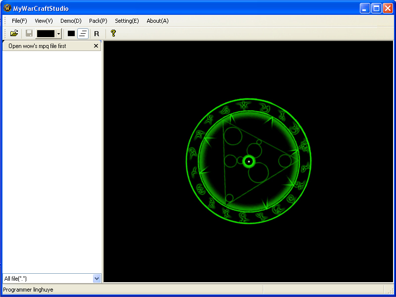Click the black color swatch in the toolbar
The height and width of the screenshot is (297, 396).
point(46,34)
